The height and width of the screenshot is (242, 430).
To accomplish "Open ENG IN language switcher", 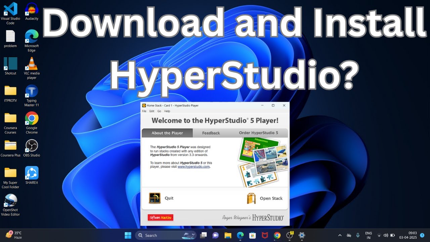I will point(369,235).
